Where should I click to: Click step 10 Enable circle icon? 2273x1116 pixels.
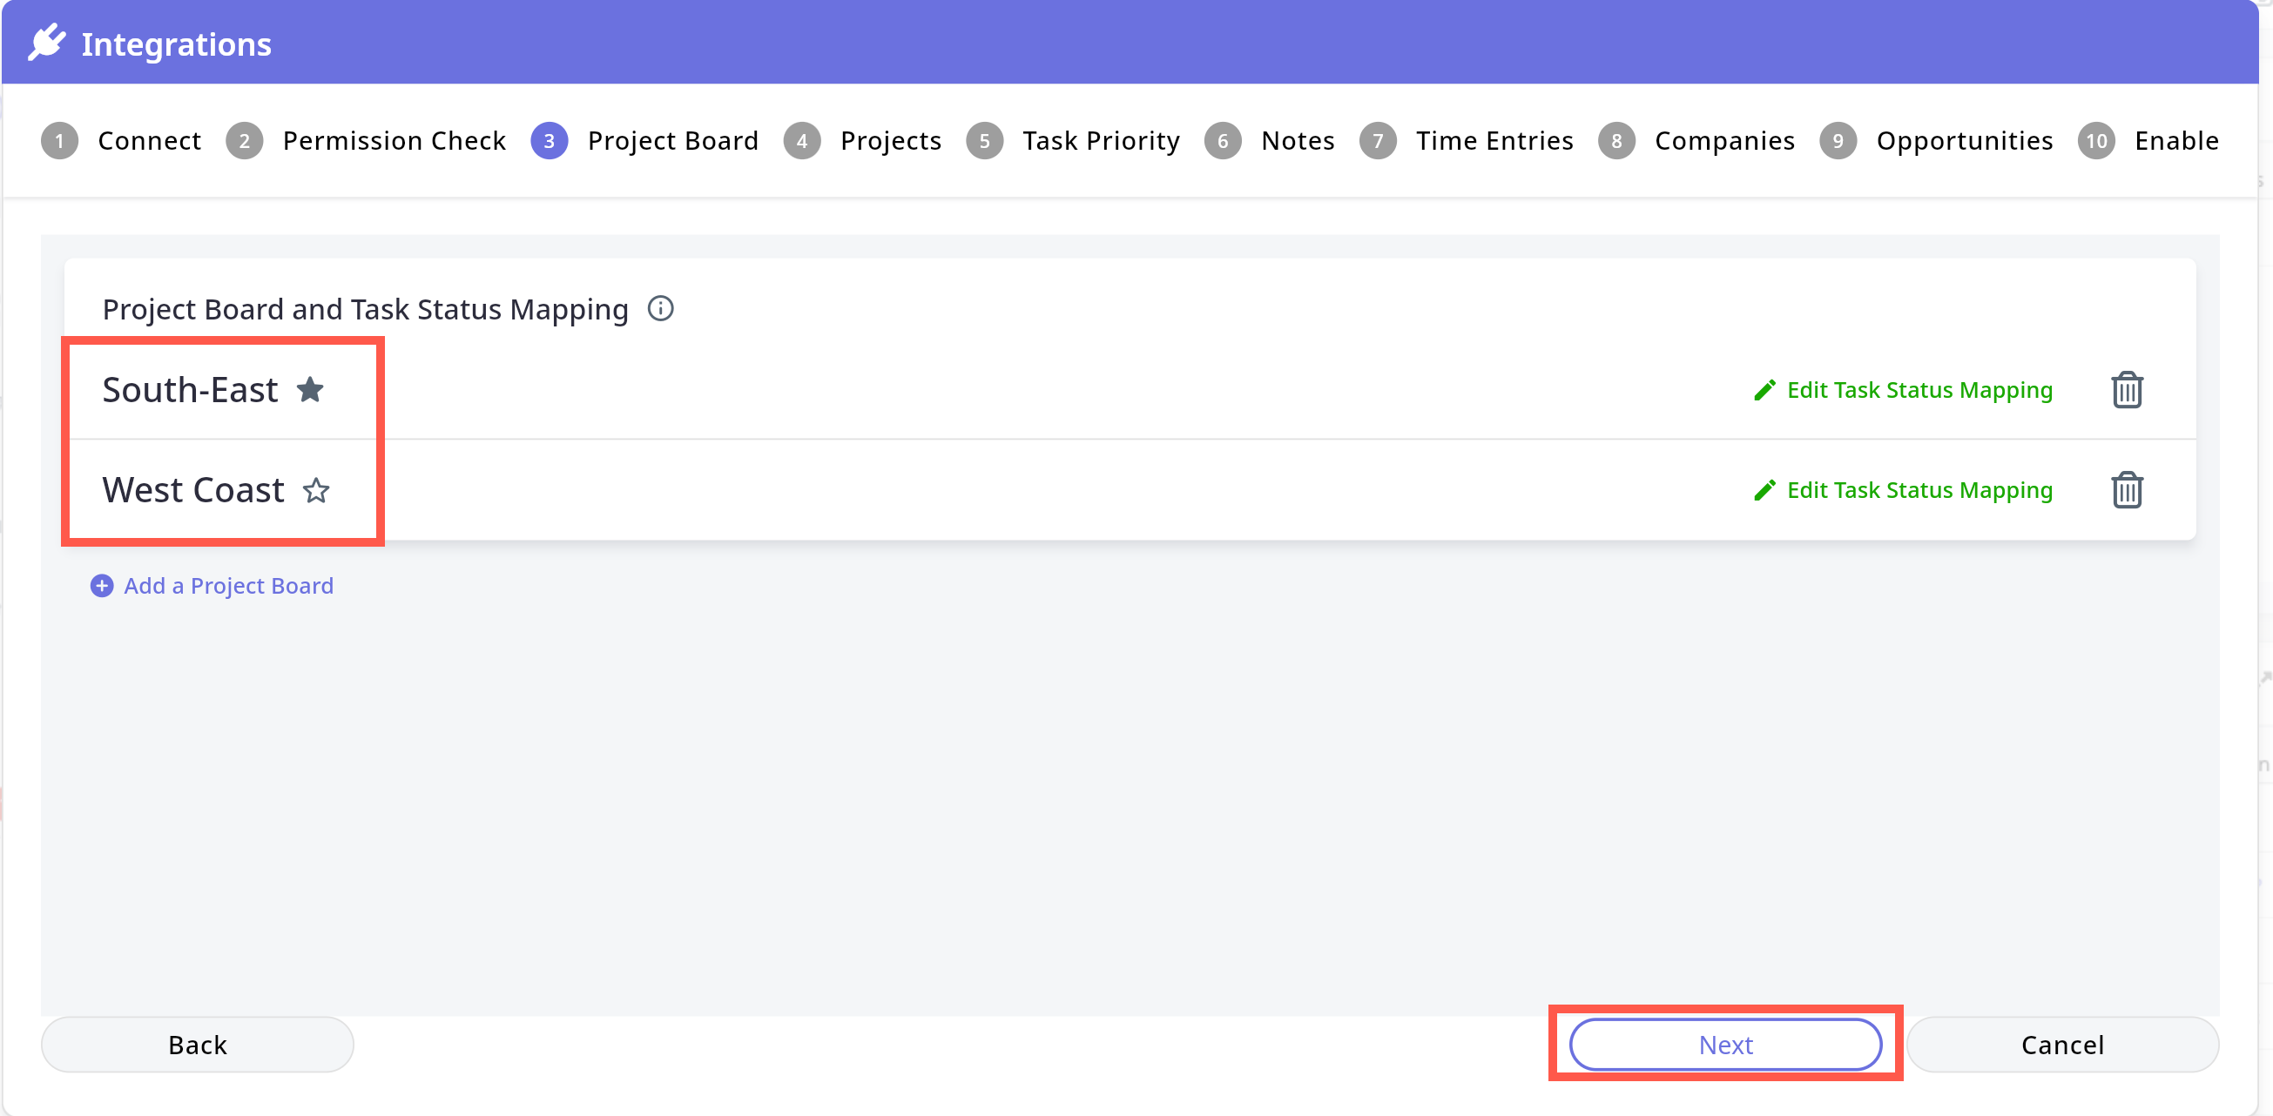coord(2096,141)
